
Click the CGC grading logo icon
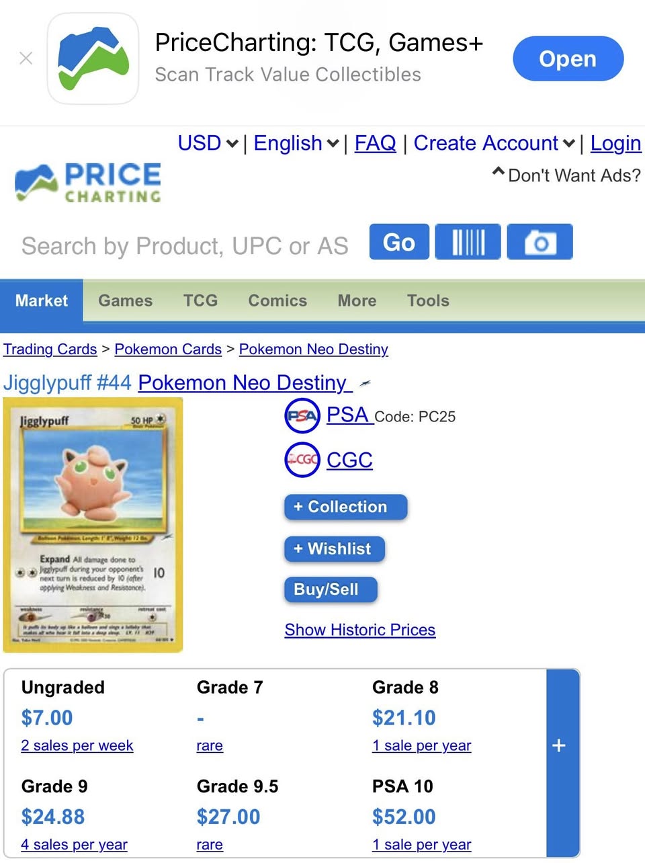coord(302,460)
